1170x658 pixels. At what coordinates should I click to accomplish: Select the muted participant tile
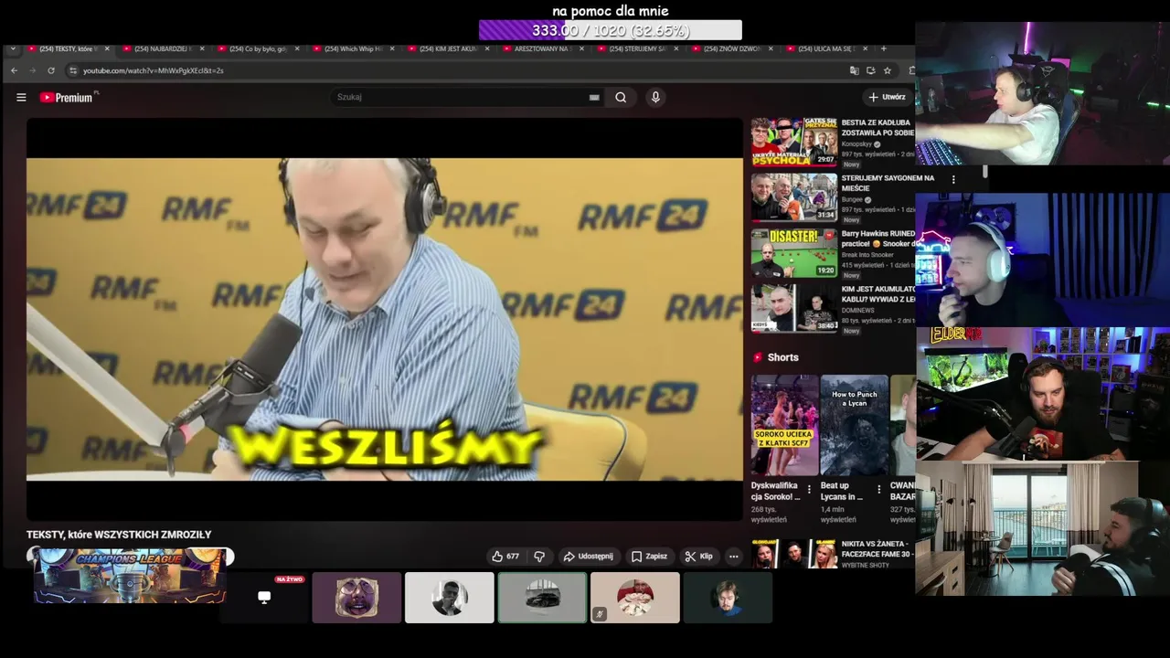(635, 598)
